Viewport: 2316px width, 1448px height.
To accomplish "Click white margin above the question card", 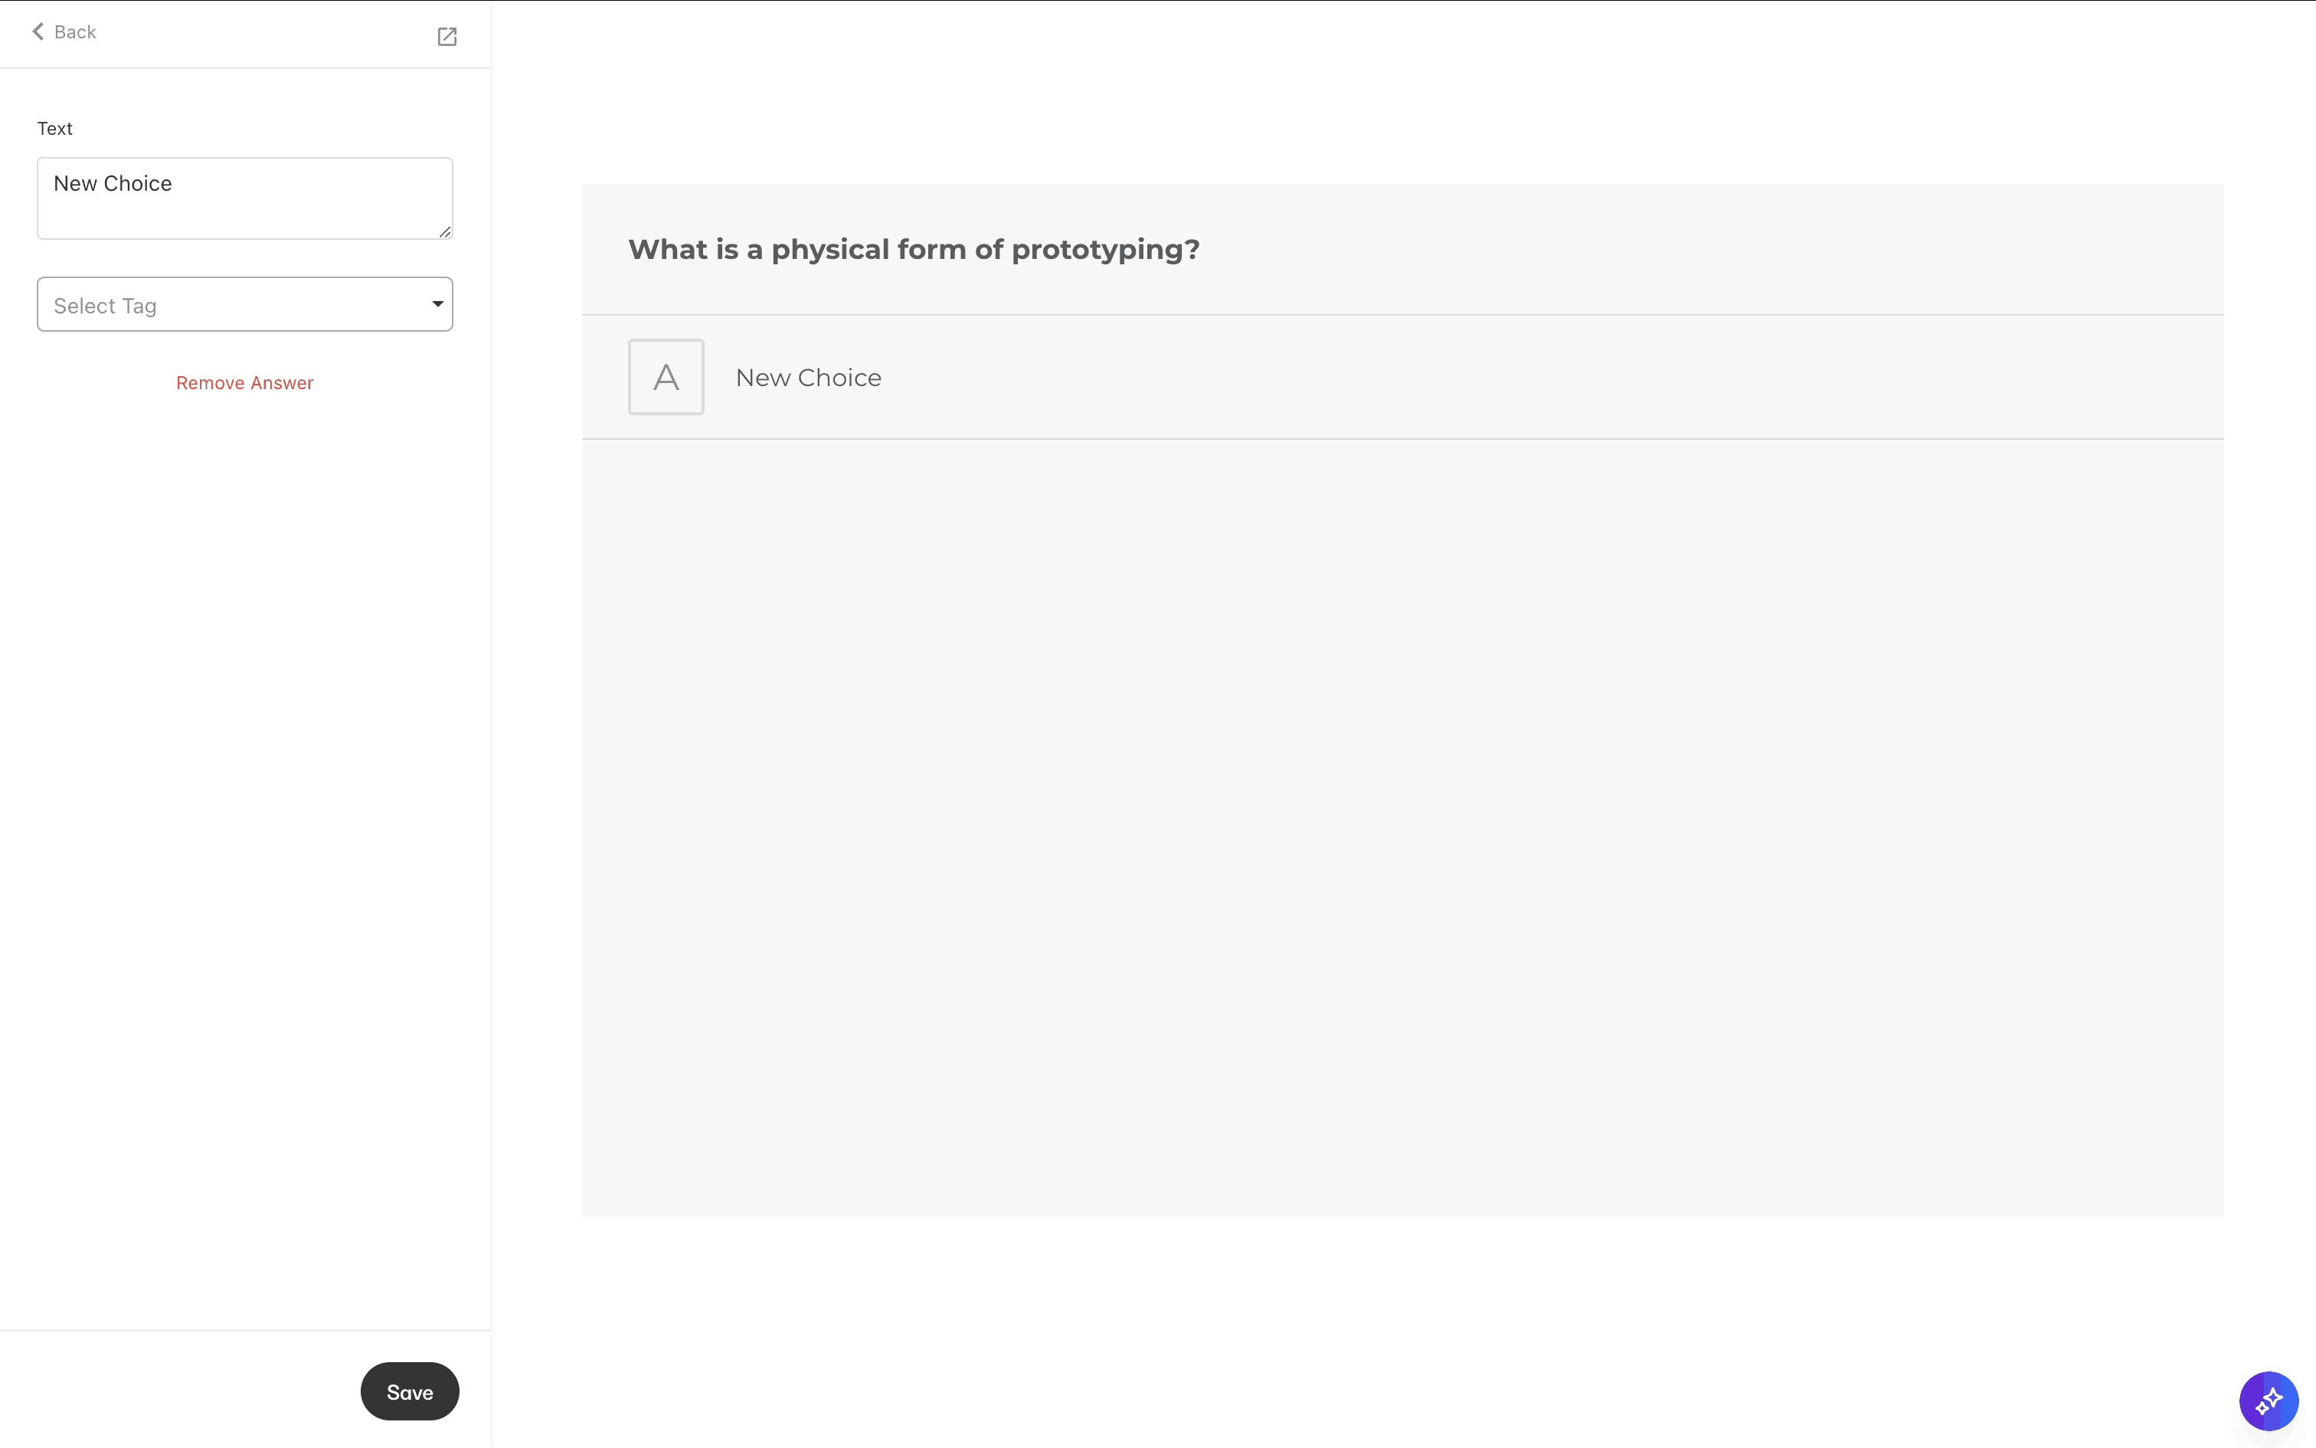I will tap(1402, 92).
